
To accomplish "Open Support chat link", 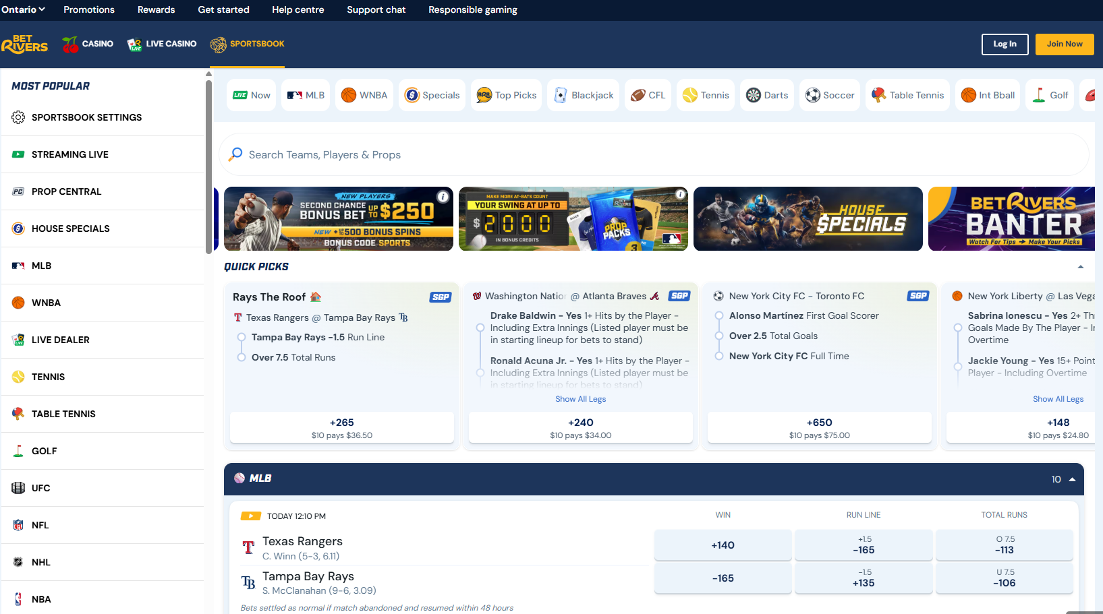I will [376, 9].
